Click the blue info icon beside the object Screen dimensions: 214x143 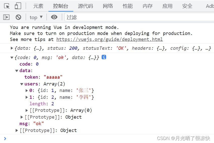click(104, 57)
